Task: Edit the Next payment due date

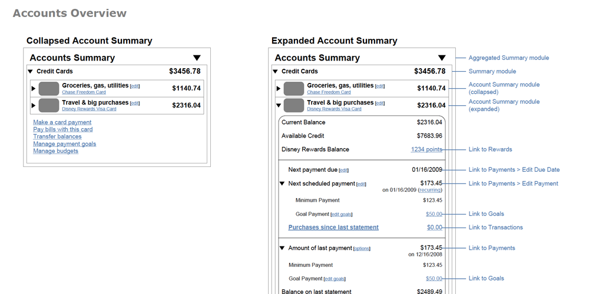Action: [x=344, y=171]
